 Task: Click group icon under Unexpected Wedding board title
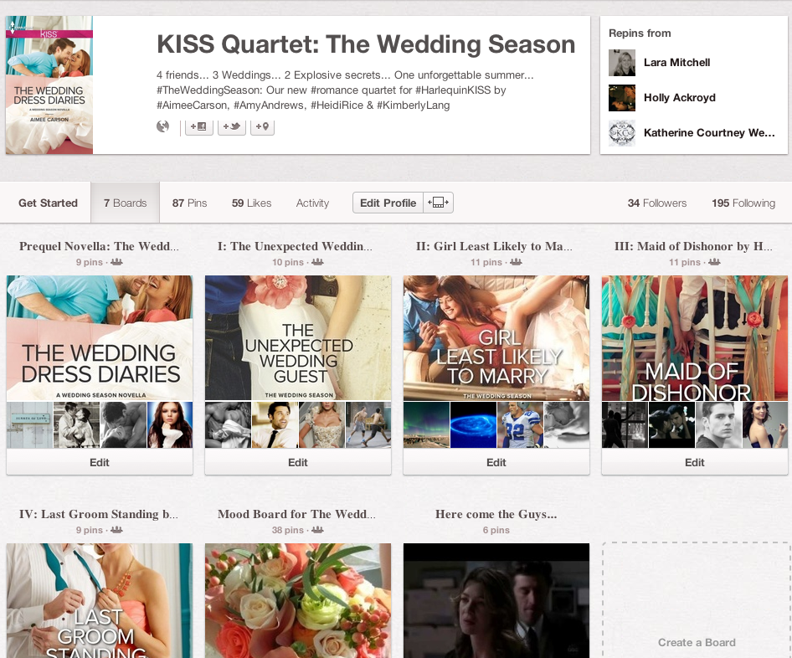point(317,262)
